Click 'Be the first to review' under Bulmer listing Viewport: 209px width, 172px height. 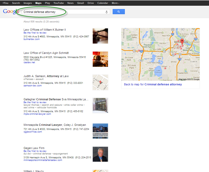(x=35, y=33)
